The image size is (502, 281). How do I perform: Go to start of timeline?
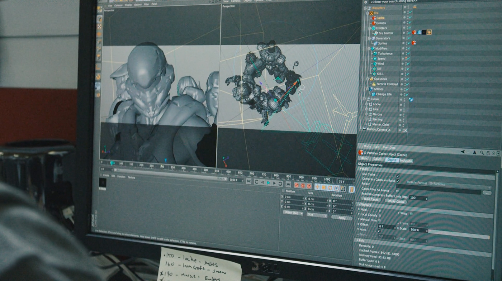click(x=249, y=181)
